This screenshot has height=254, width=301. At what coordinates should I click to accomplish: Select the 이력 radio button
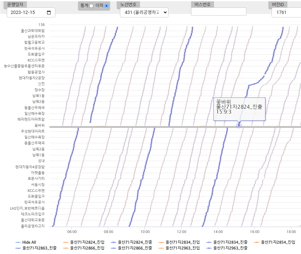[106, 6]
